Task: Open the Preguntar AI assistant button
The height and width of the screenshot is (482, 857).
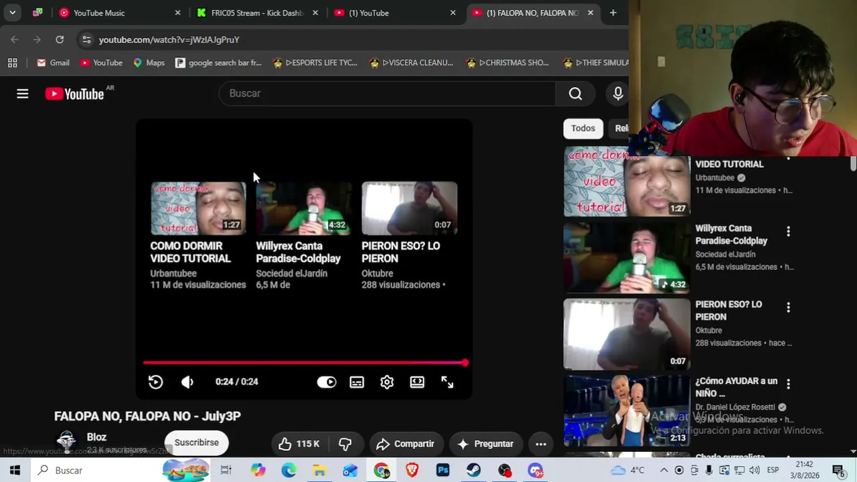Action: coord(485,444)
